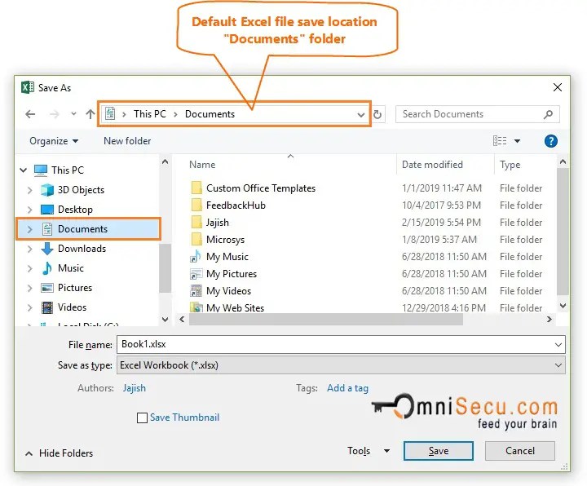Click file list scroll down arrow
The width and height of the screenshot is (587, 486).
click(563, 306)
